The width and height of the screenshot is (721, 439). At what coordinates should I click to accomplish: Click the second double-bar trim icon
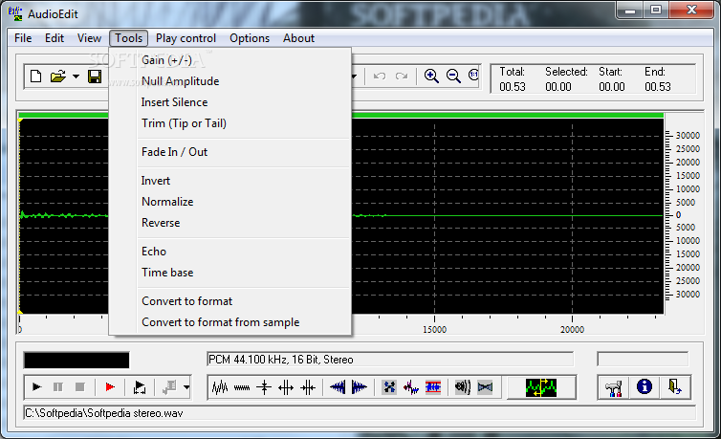pos(308,387)
